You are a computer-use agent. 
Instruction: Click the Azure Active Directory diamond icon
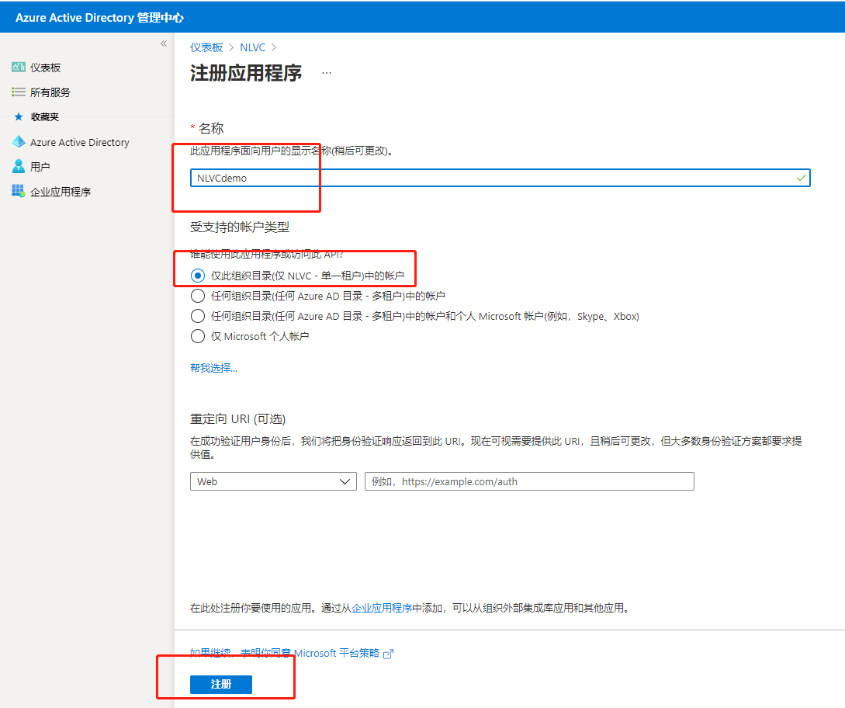pyautogui.click(x=19, y=142)
